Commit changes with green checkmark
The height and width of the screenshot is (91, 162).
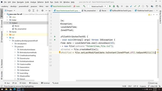pyautogui.click(x=135, y=6)
